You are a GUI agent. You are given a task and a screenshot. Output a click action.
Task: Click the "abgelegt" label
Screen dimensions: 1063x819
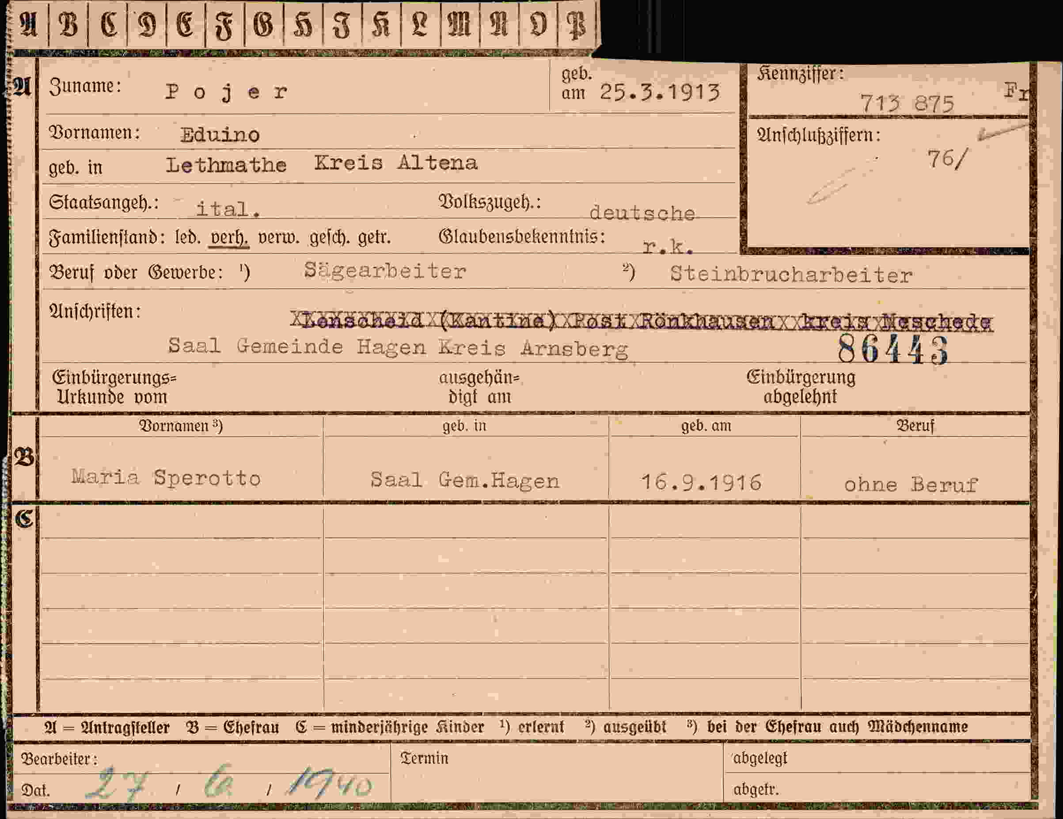click(x=759, y=758)
